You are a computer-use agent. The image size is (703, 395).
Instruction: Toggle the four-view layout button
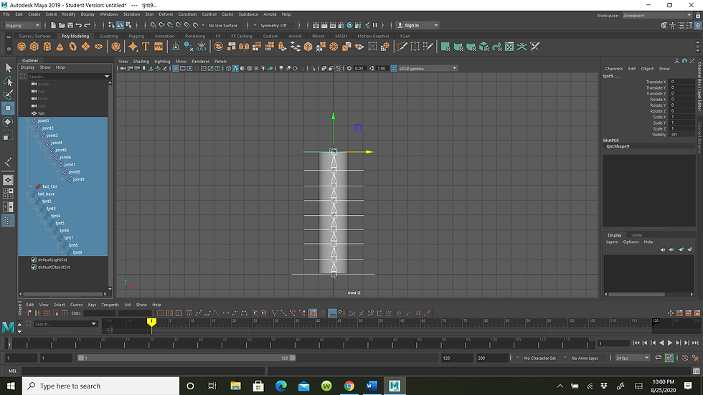(x=8, y=194)
